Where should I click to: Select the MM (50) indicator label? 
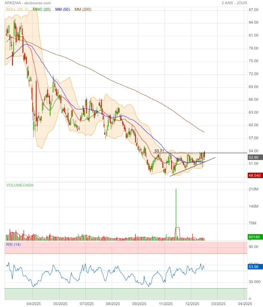(63, 9)
